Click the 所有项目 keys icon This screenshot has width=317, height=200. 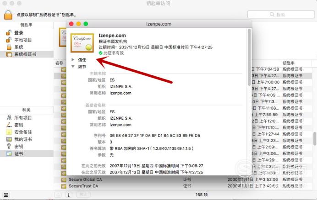(9, 117)
